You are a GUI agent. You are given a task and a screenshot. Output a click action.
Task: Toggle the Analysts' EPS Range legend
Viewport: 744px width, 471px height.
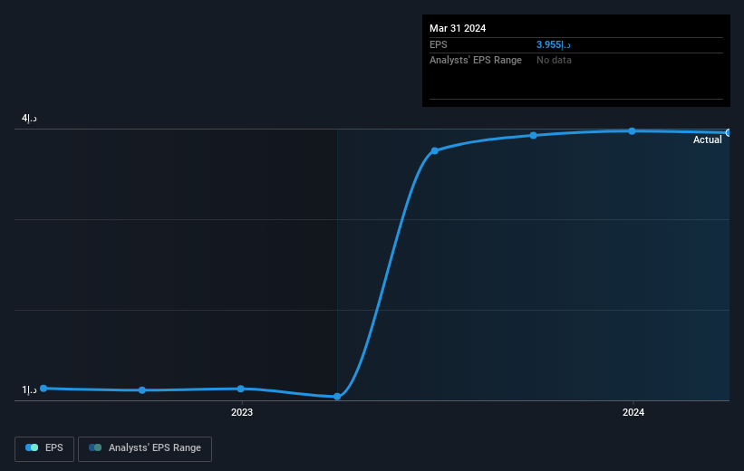click(145, 448)
